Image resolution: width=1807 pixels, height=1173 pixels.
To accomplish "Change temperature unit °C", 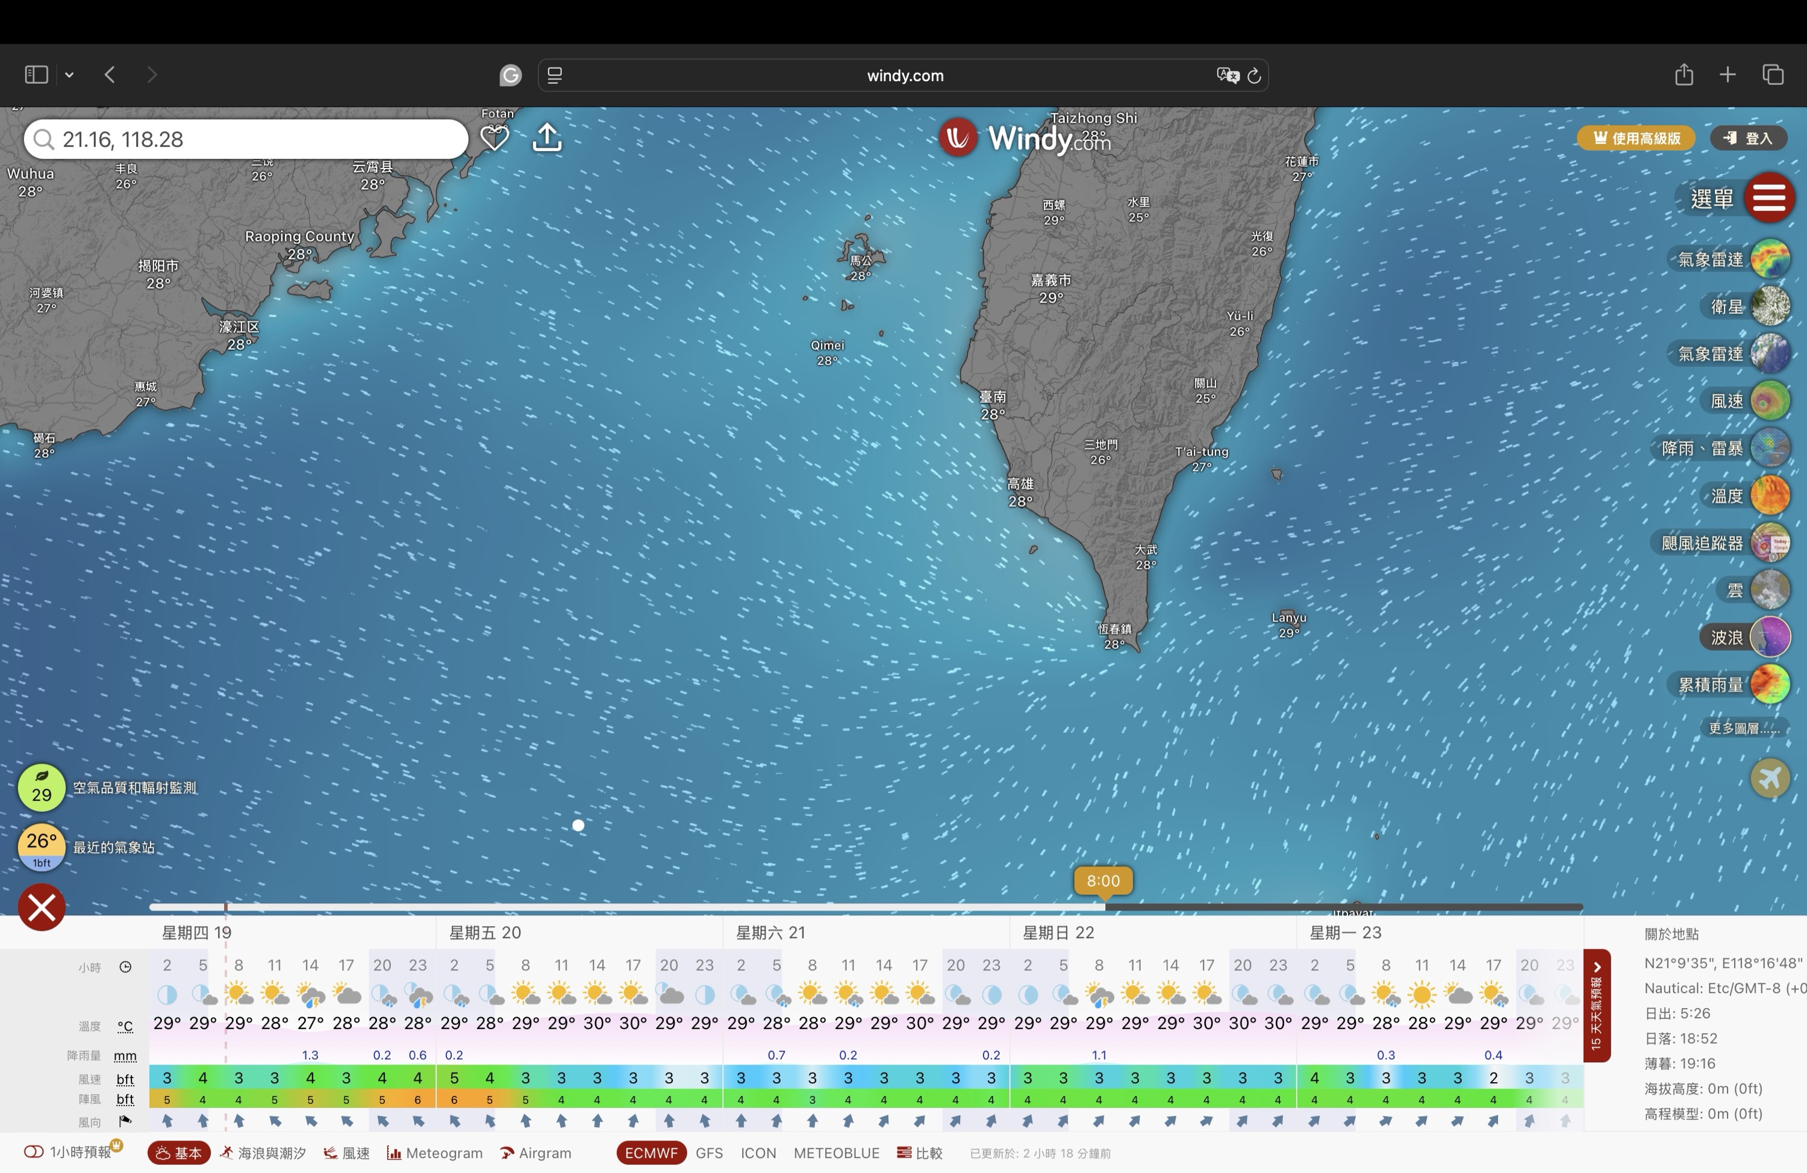I will [x=125, y=1025].
